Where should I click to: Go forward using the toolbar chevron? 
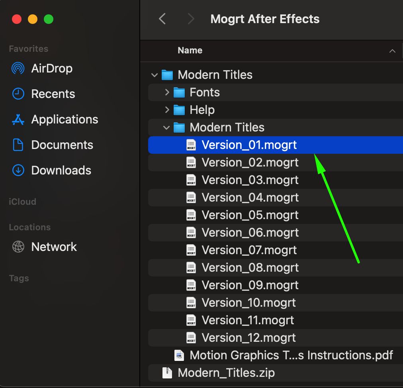click(191, 19)
